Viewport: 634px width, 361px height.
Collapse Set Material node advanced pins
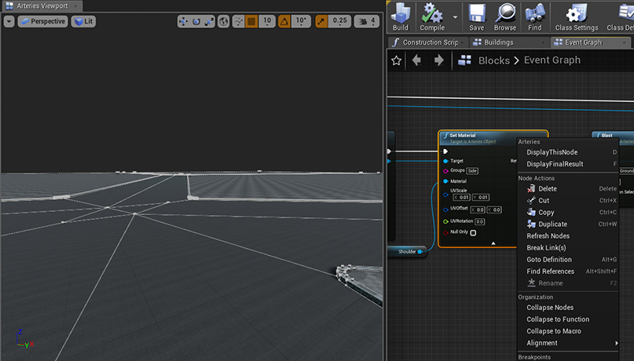pos(493,243)
